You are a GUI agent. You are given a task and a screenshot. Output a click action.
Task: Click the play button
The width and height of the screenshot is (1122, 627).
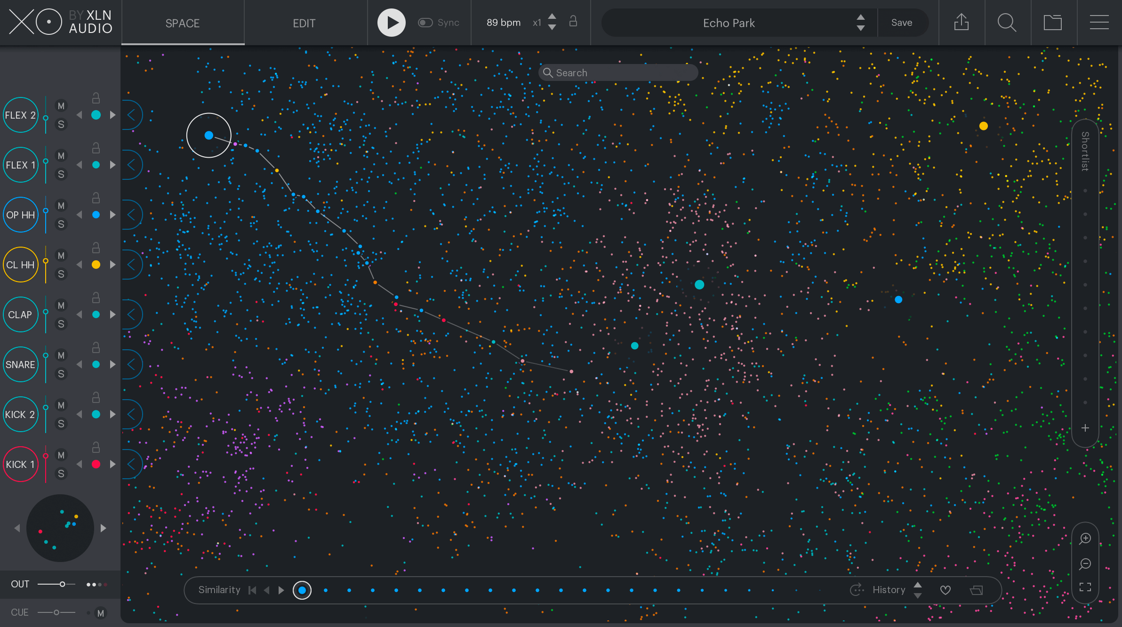tap(391, 22)
